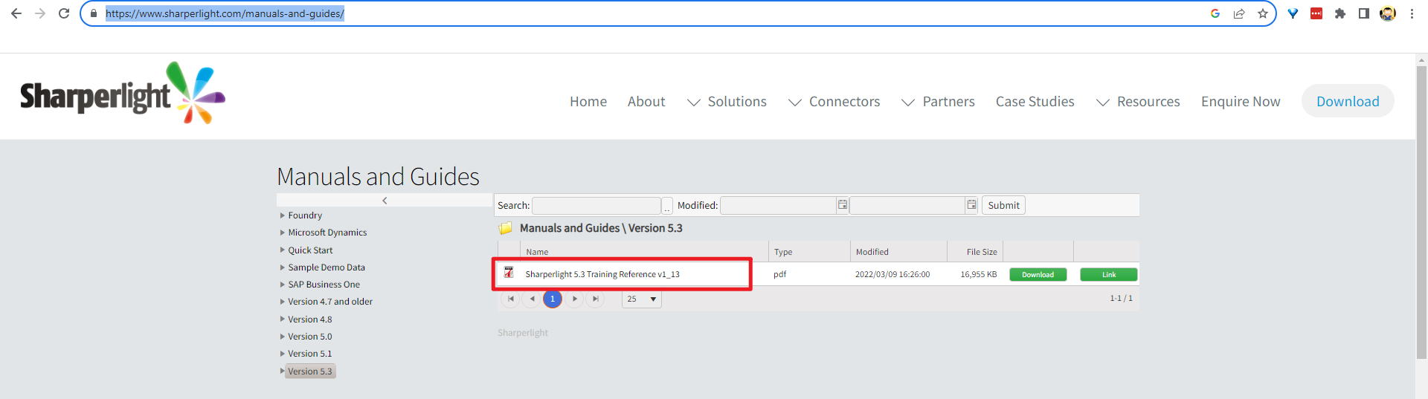Click the Manuals and Guides folder icon
1428x399 pixels.
coord(506,228)
